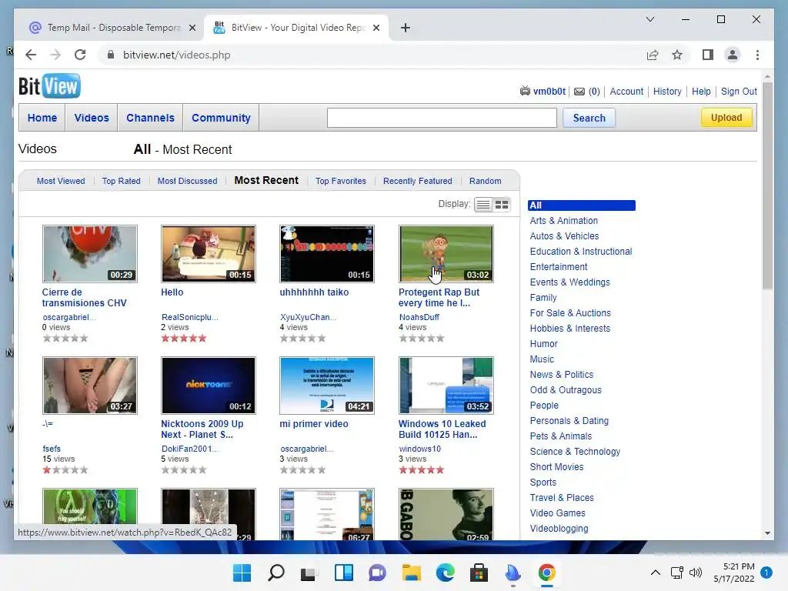Select the Most Viewed filter tab
The width and height of the screenshot is (788, 591).
[61, 181]
